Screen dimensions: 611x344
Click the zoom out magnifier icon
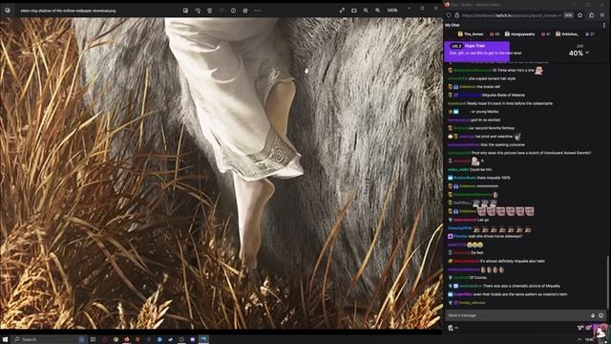pyautogui.click(x=366, y=11)
